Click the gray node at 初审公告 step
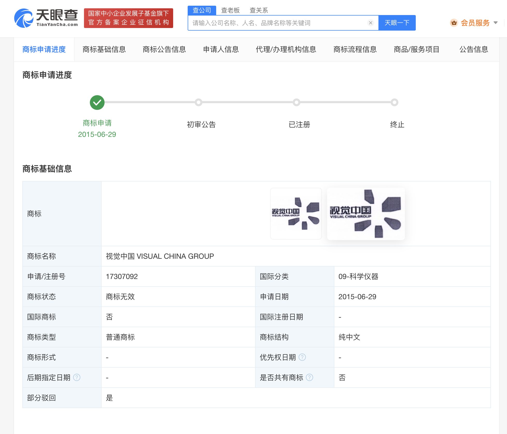507x434 pixels. (x=199, y=102)
